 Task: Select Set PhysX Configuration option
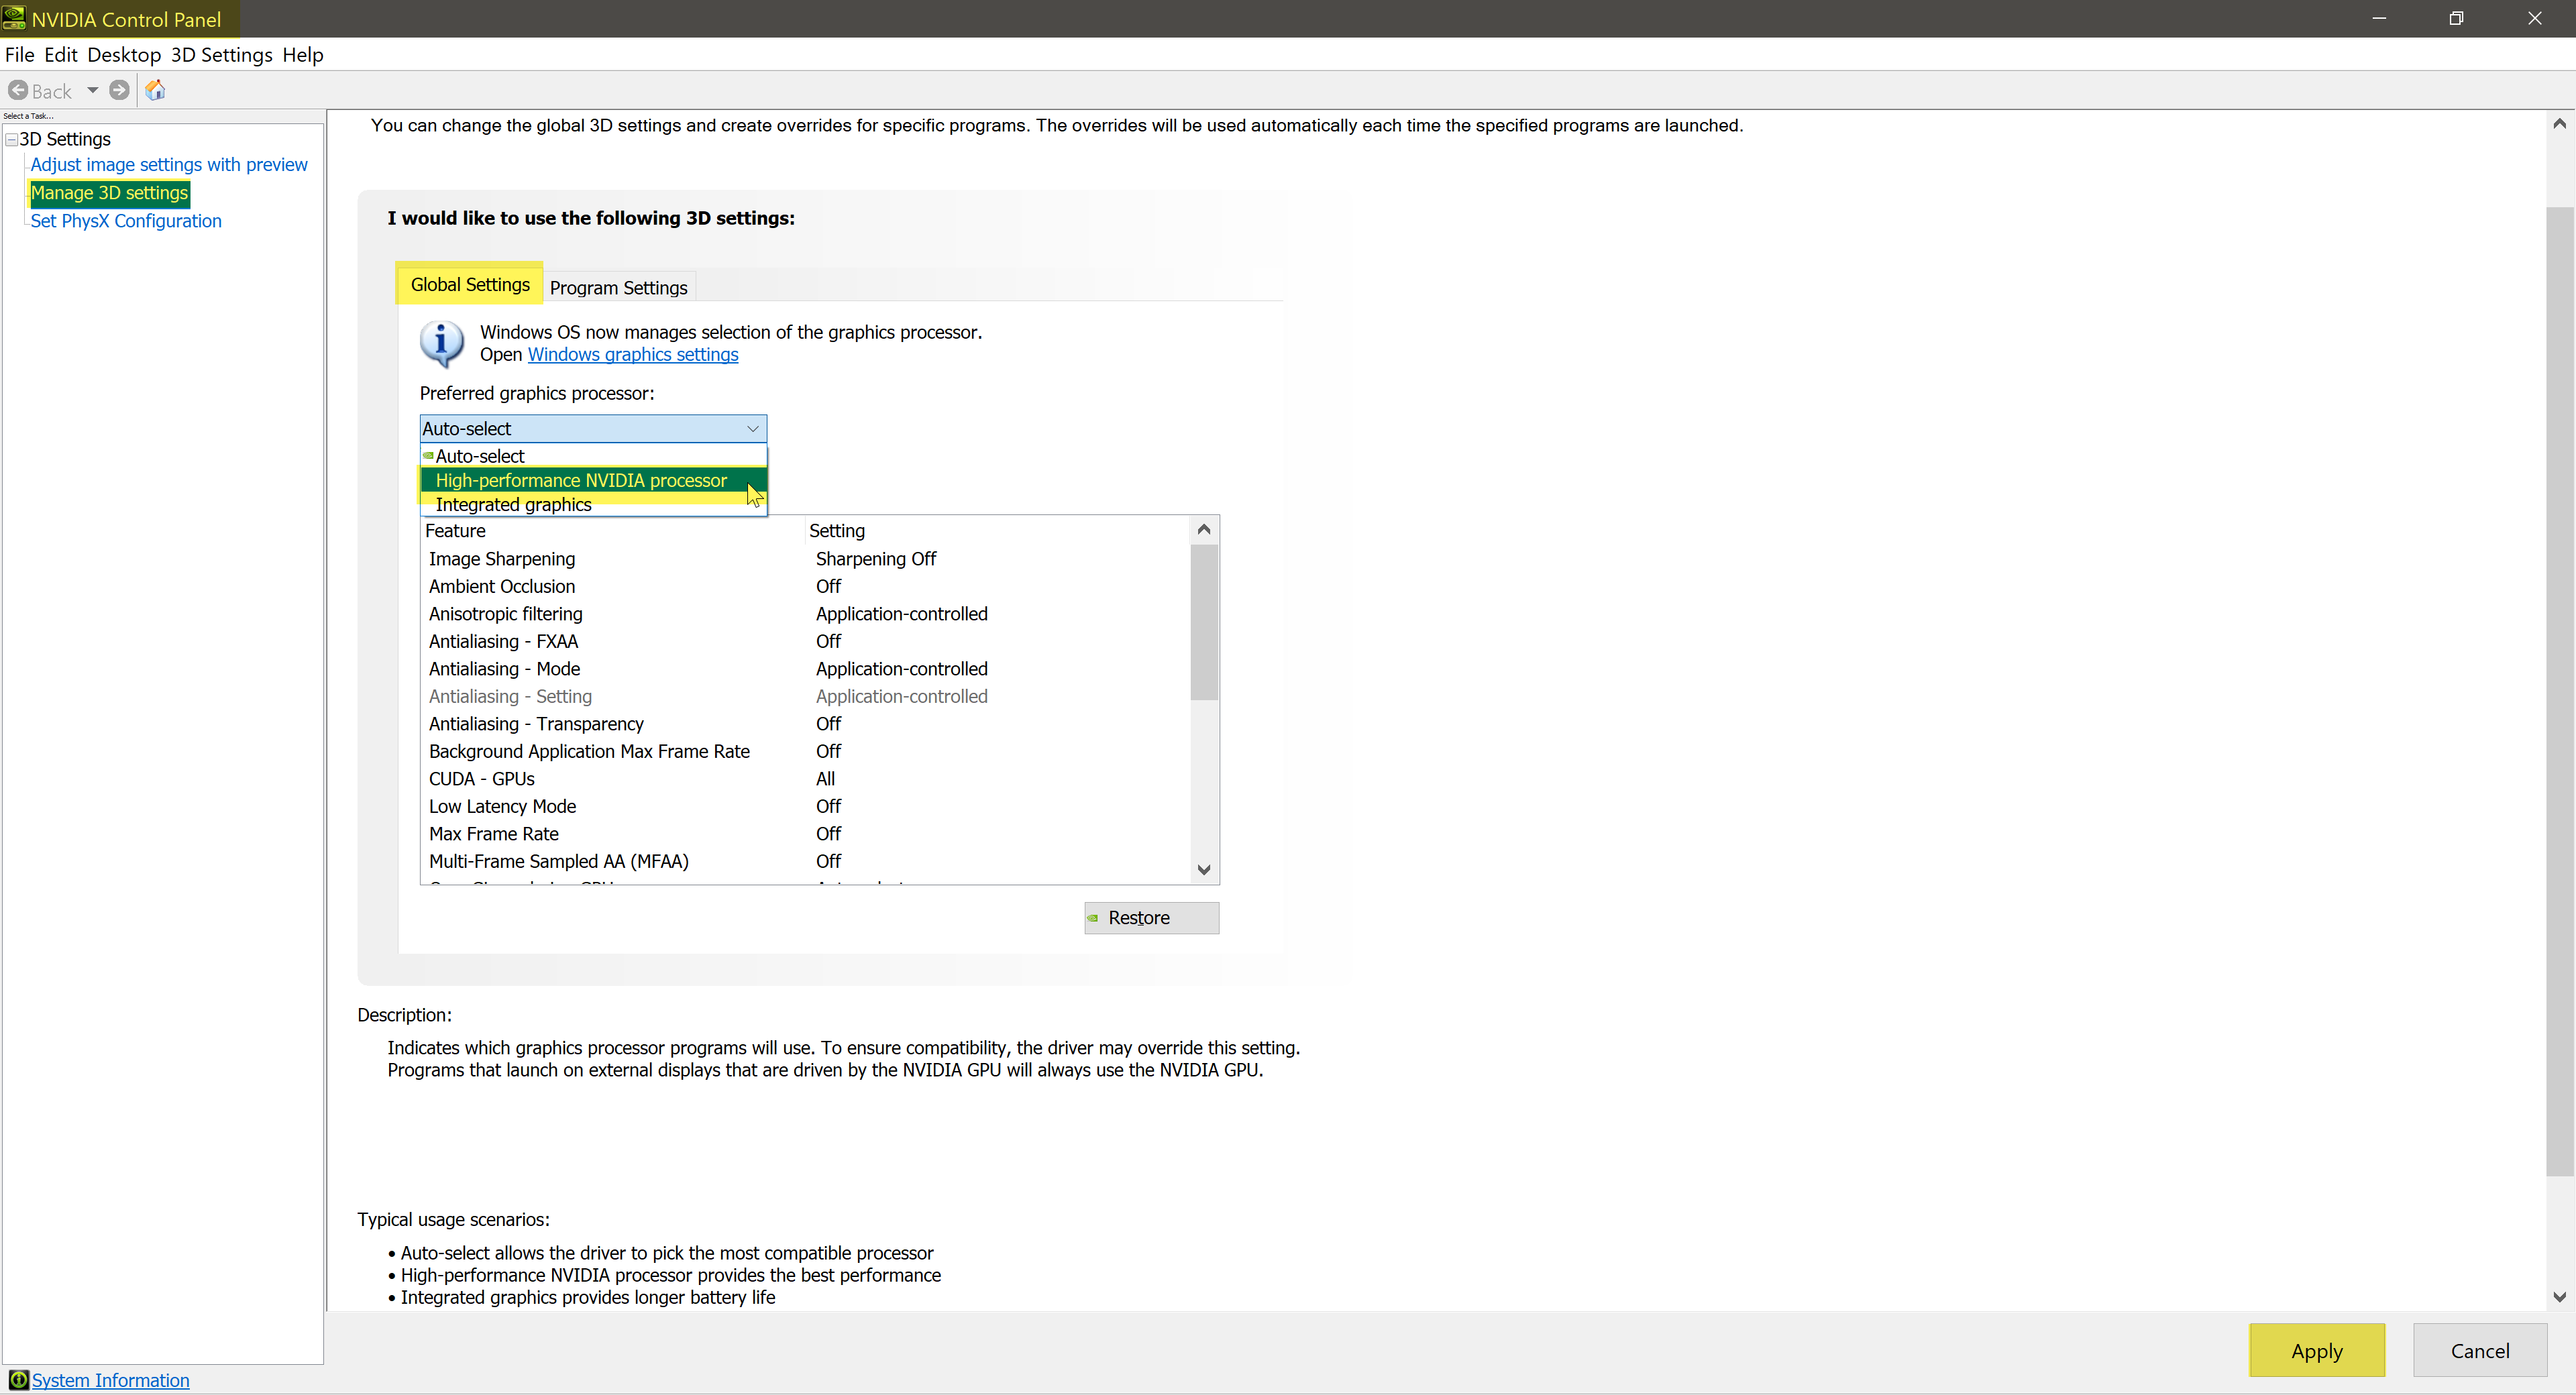click(x=125, y=220)
